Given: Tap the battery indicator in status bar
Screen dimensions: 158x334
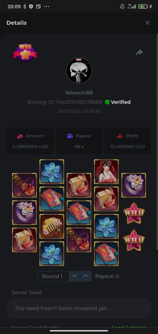Looking at the screenshot, I should click(143, 6).
